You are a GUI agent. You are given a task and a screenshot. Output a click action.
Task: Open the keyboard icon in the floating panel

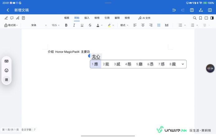pos(7,61)
